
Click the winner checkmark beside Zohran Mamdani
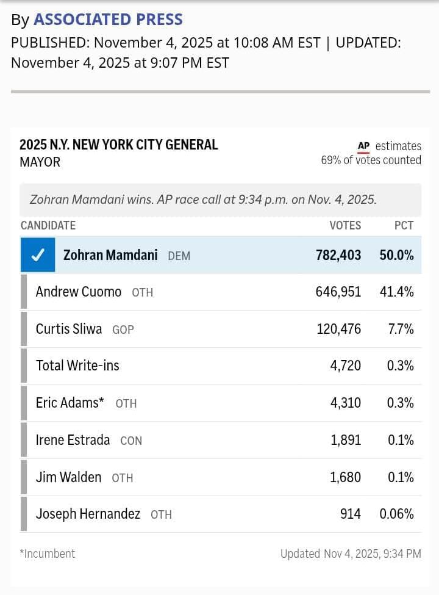point(38,255)
